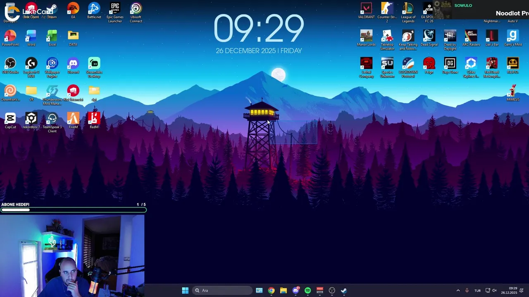Open the MIMESIS desktop shortcut
The height and width of the screenshot is (297, 529).
pos(513,93)
